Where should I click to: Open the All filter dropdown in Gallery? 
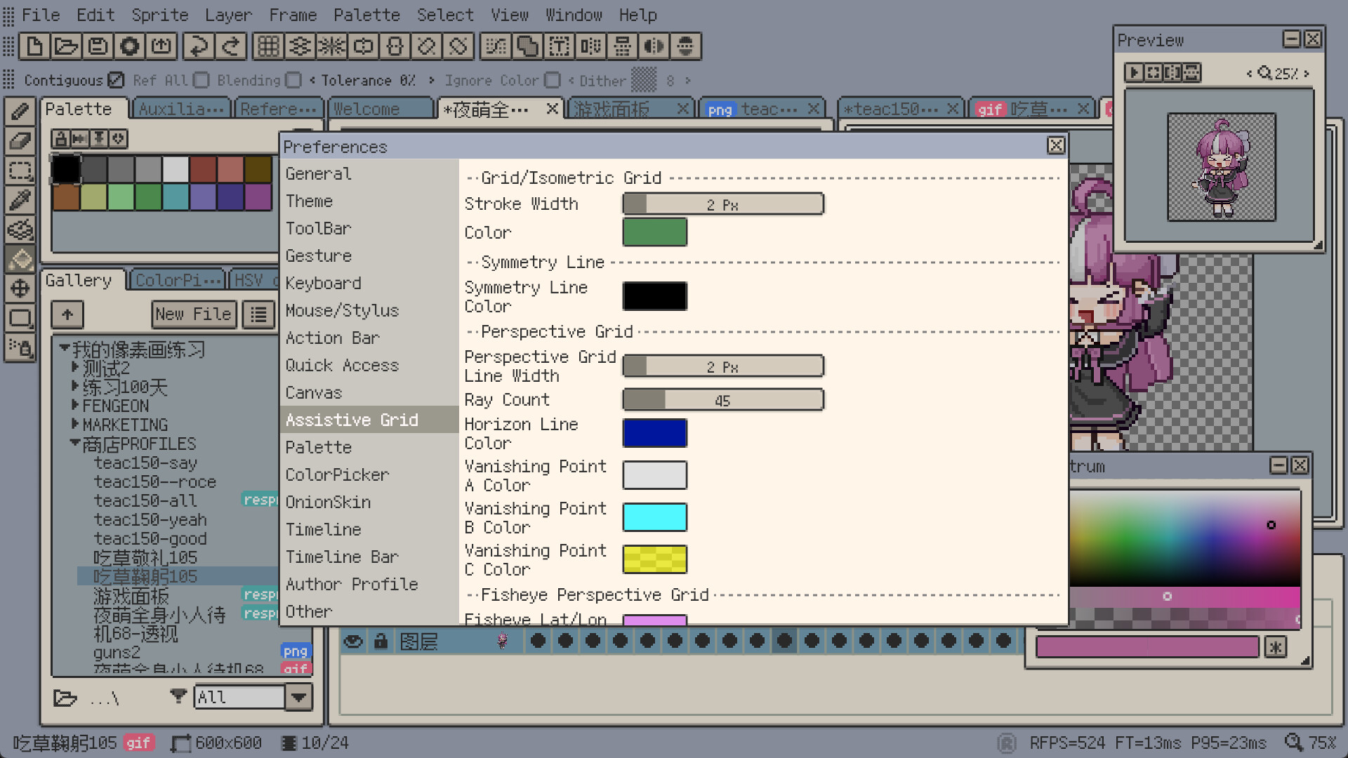(x=298, y=697)
